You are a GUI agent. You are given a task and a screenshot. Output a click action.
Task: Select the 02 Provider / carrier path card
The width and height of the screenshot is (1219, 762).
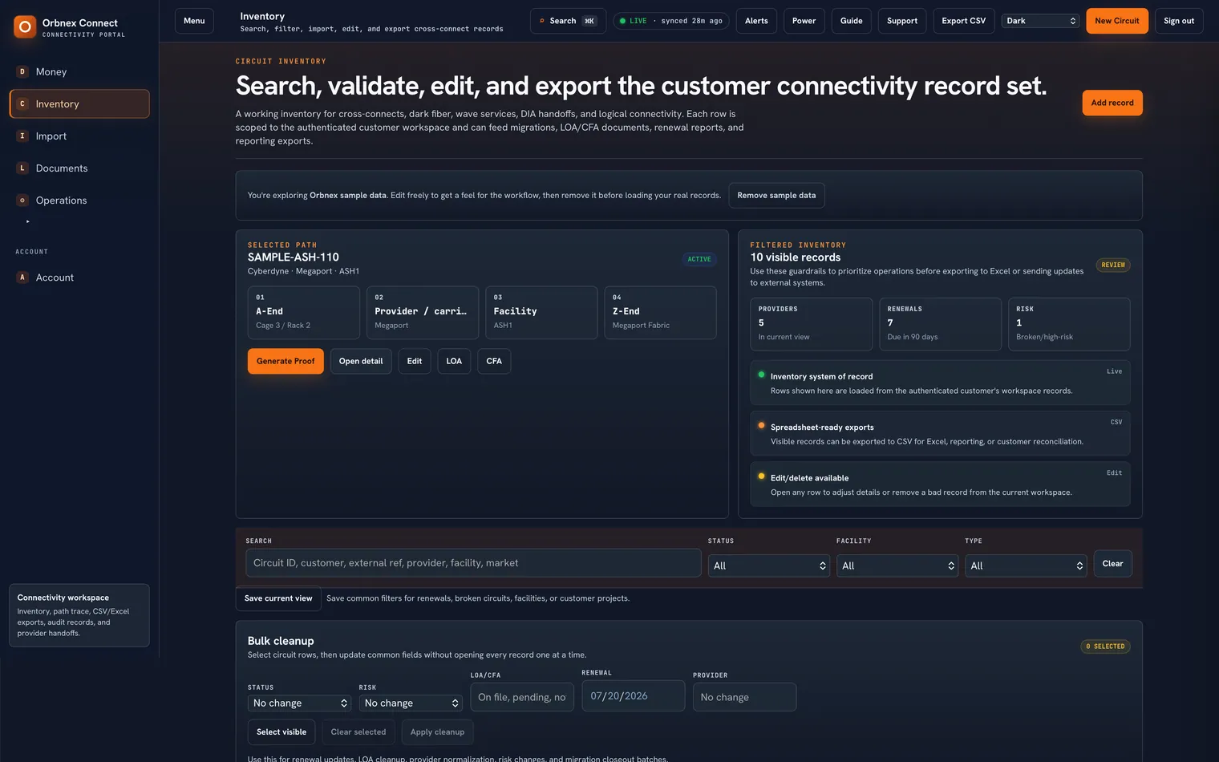pos(423,313)
